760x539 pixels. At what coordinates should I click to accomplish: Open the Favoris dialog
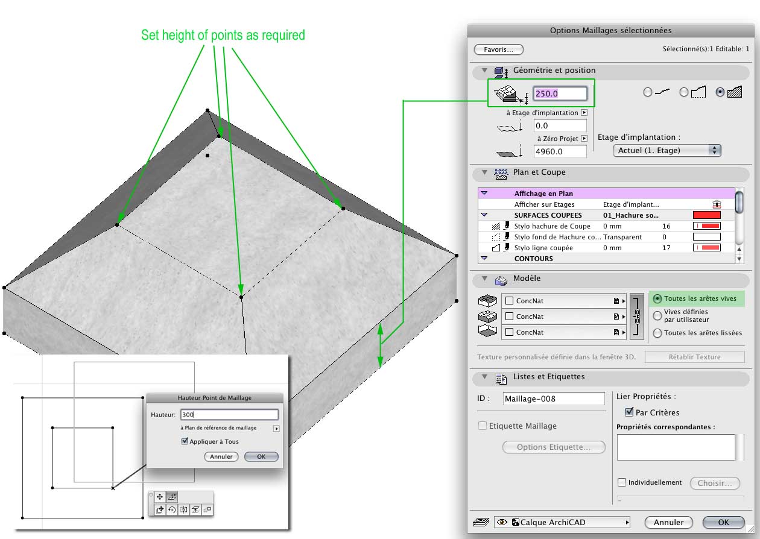coord(498,49)
